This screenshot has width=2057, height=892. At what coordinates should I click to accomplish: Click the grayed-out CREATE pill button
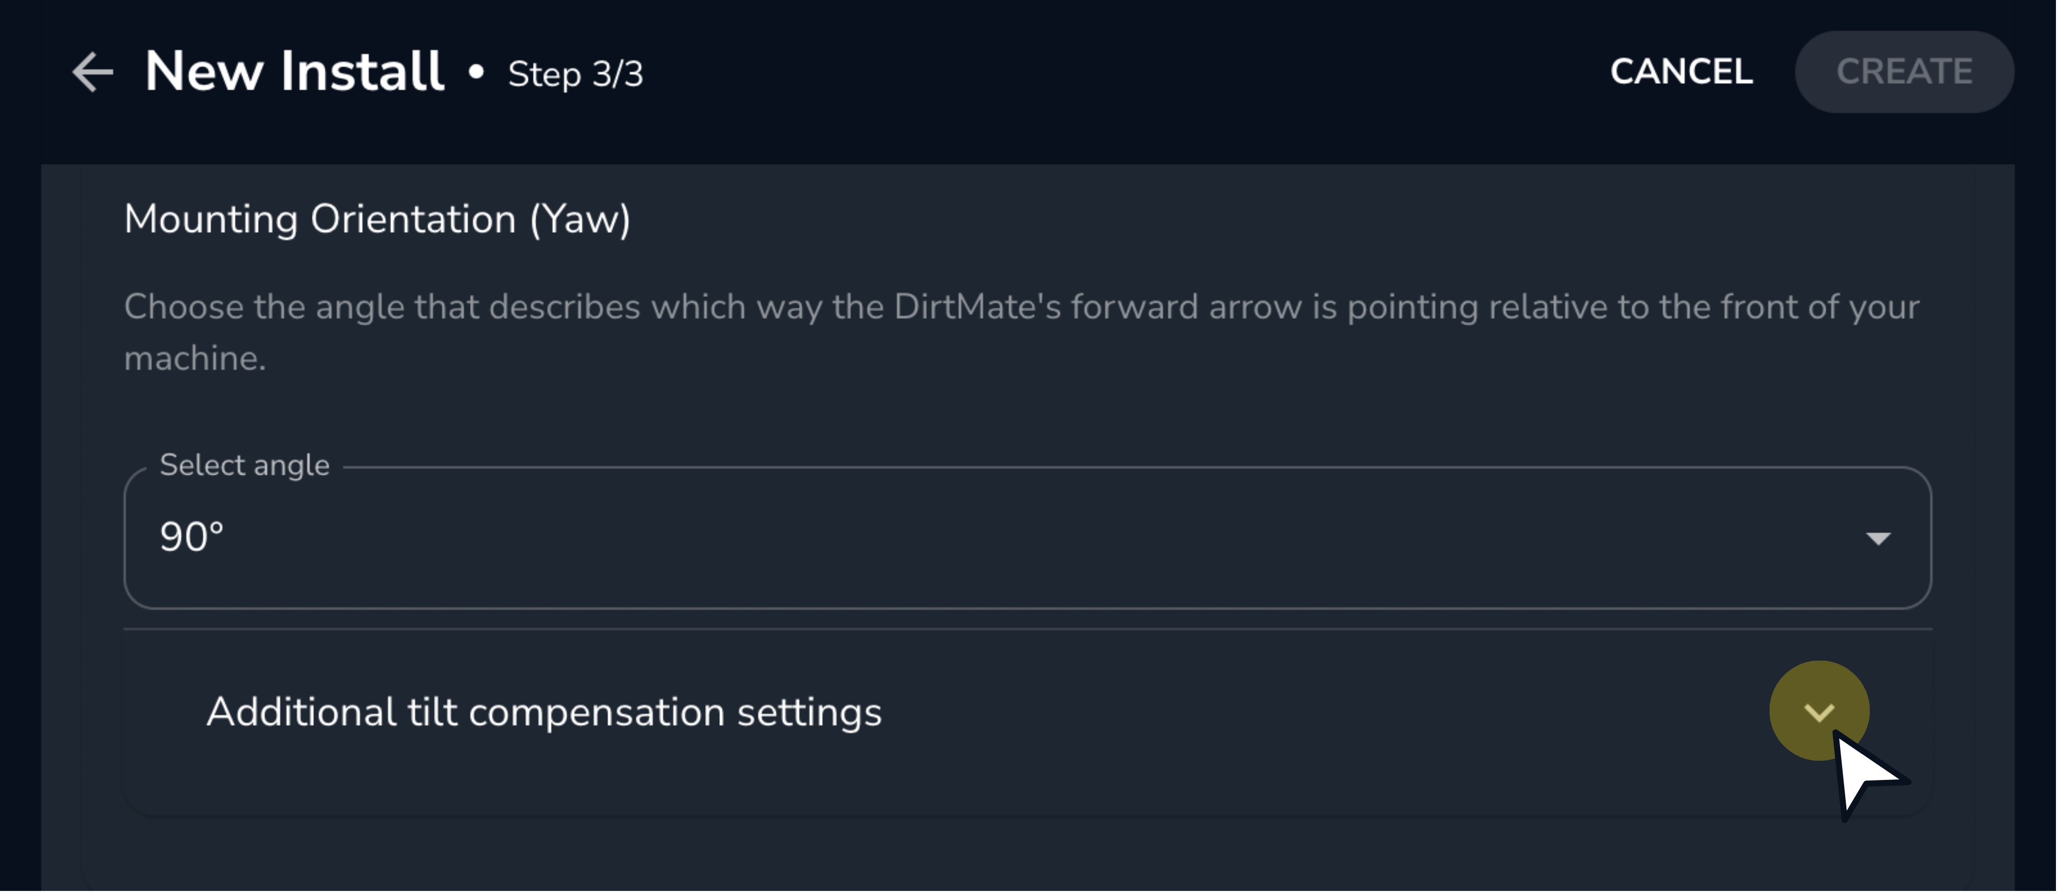tap(1905, 71)
